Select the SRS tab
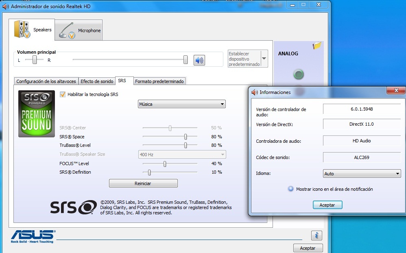 [124, 81]
